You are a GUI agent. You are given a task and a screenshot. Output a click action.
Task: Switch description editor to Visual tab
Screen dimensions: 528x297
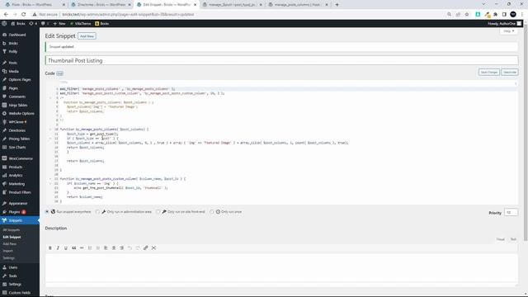click(x=501, y=239)
